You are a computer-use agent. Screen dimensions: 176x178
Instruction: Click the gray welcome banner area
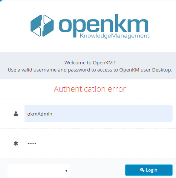click(88, 66)
